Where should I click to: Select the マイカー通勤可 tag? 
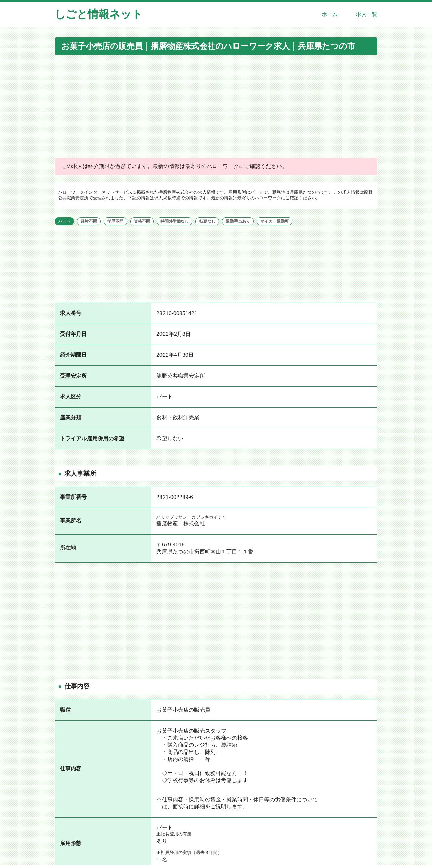click(275, 221)
